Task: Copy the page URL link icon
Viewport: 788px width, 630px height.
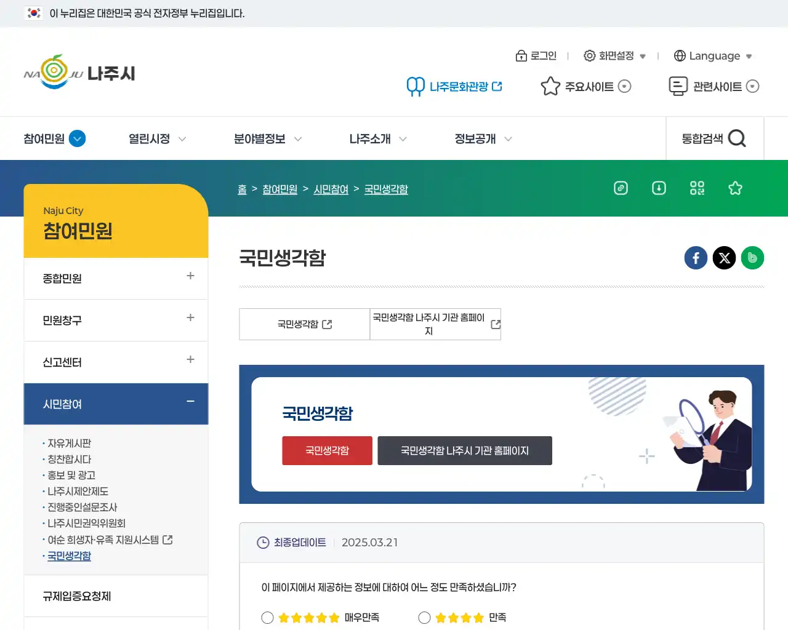Action: click(x=621, y=188)
